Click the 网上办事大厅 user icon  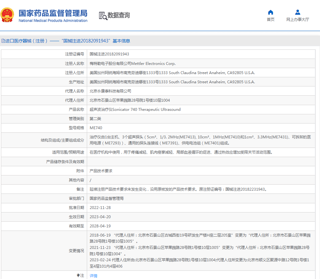click(298, 12)
